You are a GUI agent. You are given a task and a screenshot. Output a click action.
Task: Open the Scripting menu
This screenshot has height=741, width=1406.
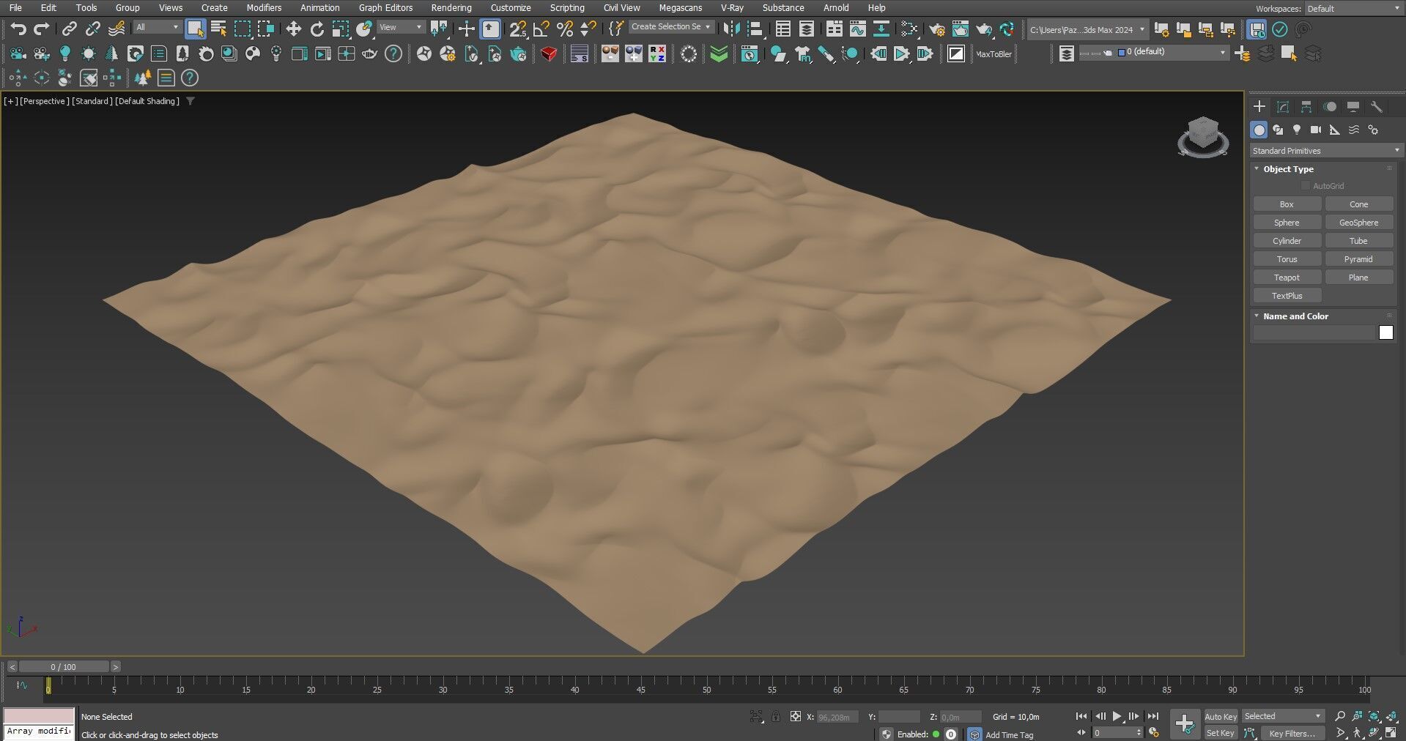(567, 8)
